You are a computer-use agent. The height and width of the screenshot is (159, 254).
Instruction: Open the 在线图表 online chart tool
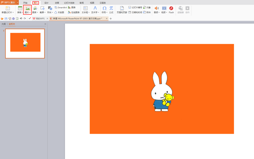pyautogui.click(x=74, y=12)
